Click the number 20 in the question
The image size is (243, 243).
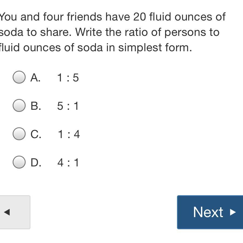140,17
